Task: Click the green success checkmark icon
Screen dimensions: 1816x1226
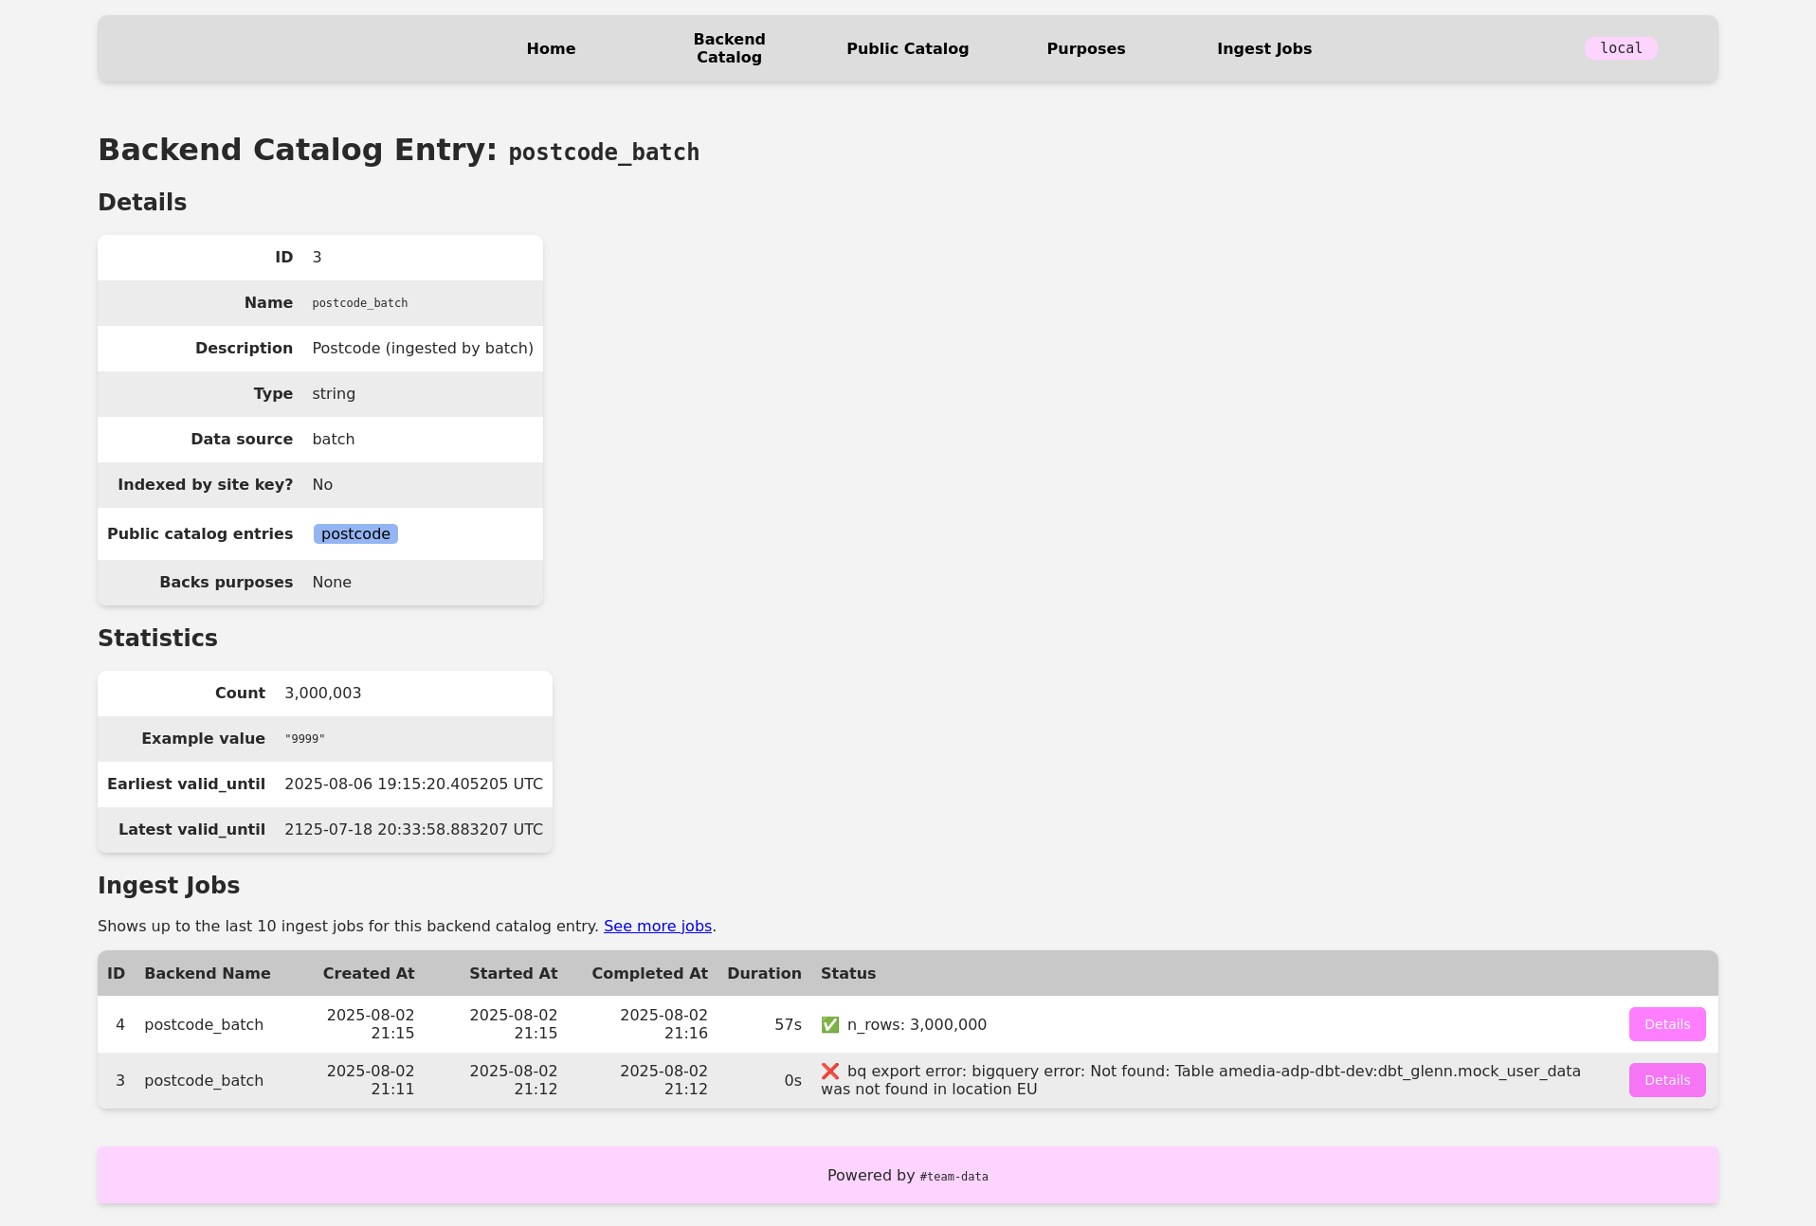Action: [830, 1025]
